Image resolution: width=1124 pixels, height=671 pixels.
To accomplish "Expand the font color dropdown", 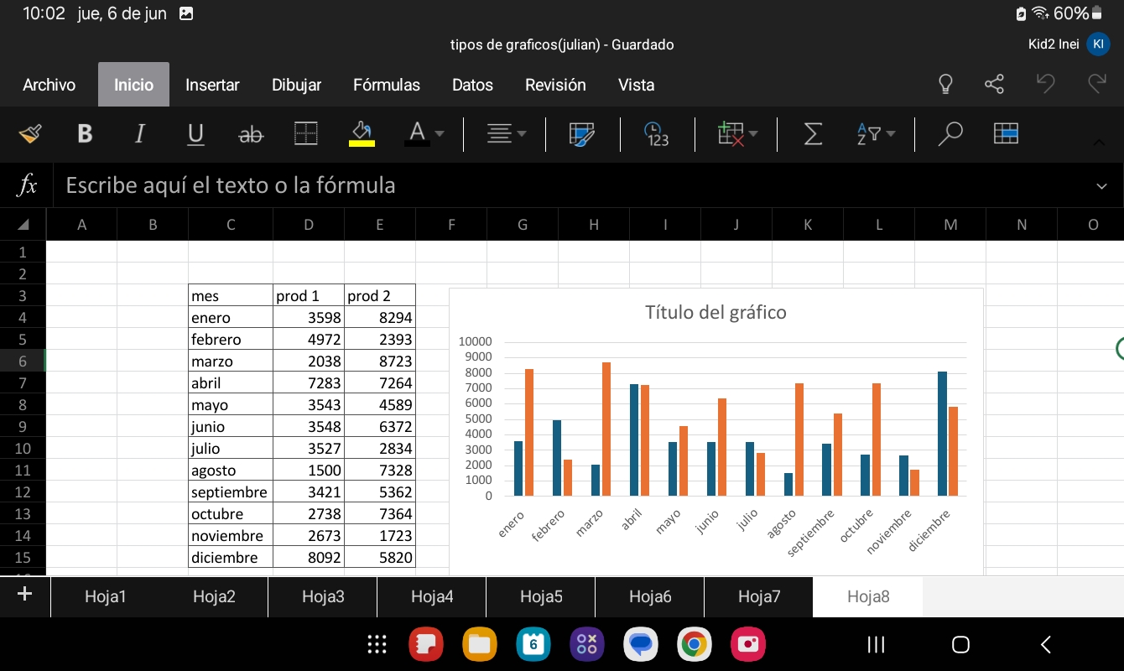I will [x=440, y=133].
